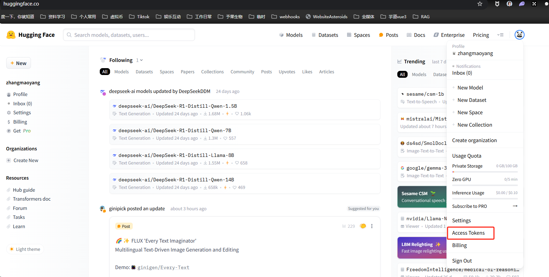549x277 pixels.
Task: Open sesame/csm-1b trending model
Action: tap(425, 94)
